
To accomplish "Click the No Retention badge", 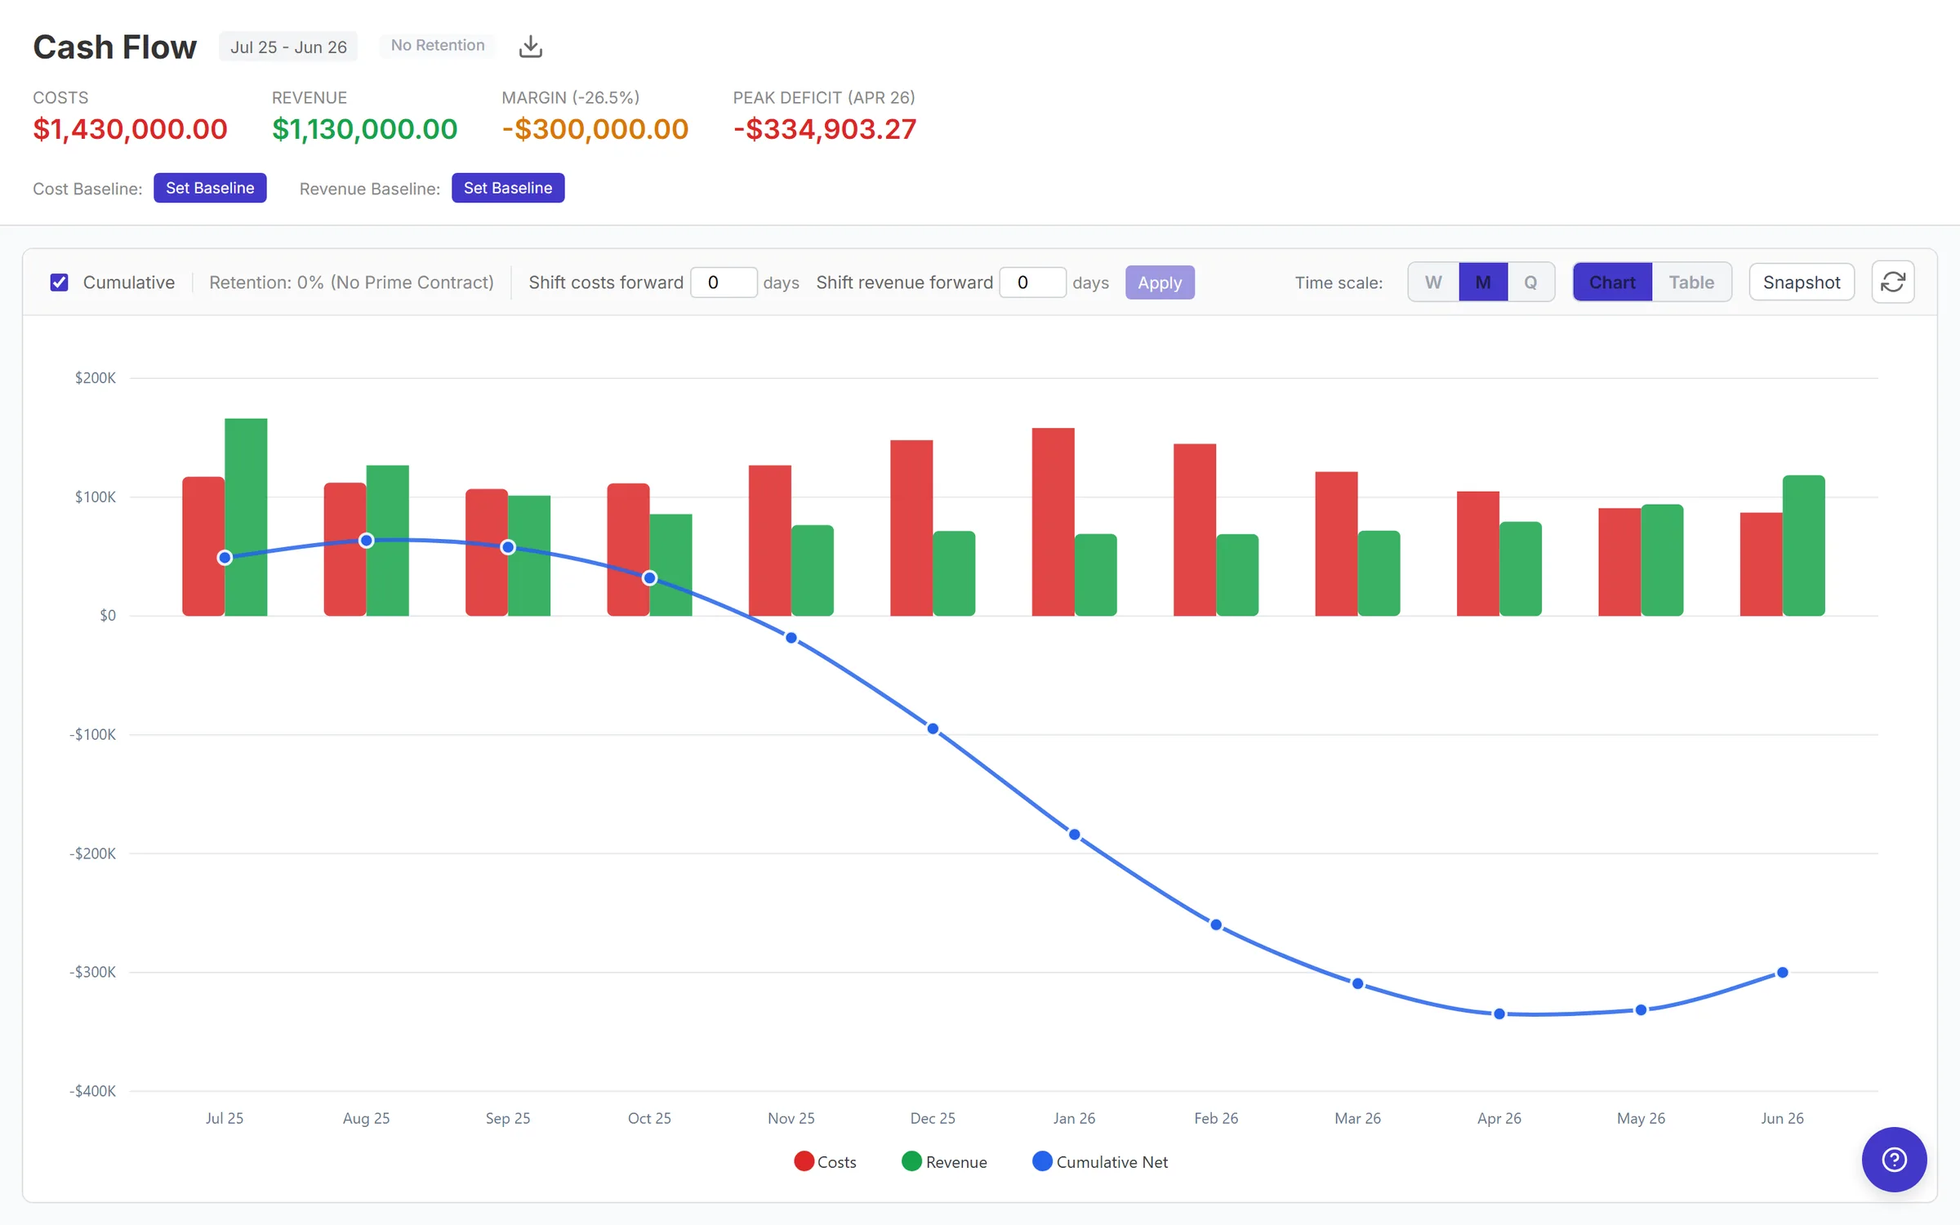I will click(x=438, y=46).
